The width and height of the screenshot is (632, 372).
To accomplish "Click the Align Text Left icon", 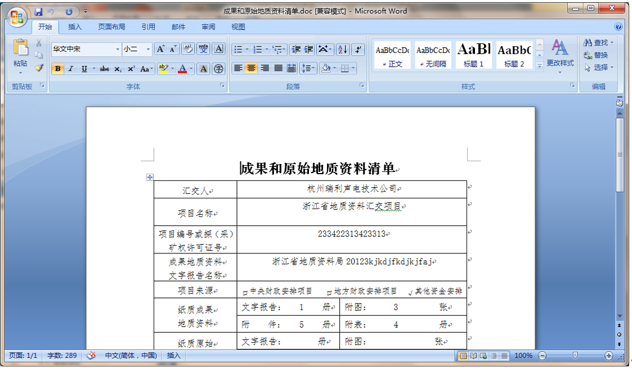I will pyautogui.click(x=238, y=69).
